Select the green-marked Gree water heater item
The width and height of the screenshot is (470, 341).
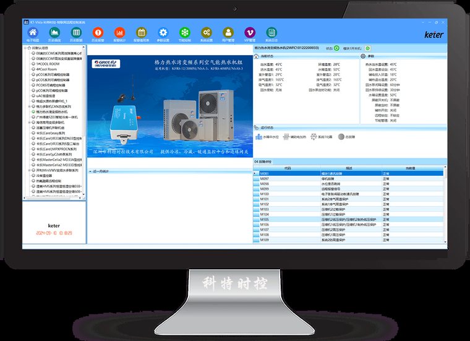coord(49,112)
